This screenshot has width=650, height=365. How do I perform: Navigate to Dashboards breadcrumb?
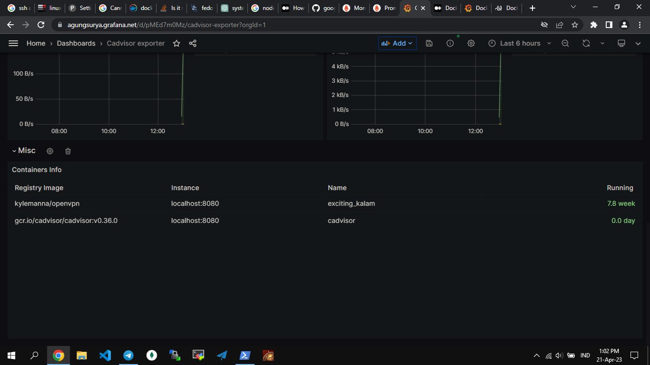[76, 43]
